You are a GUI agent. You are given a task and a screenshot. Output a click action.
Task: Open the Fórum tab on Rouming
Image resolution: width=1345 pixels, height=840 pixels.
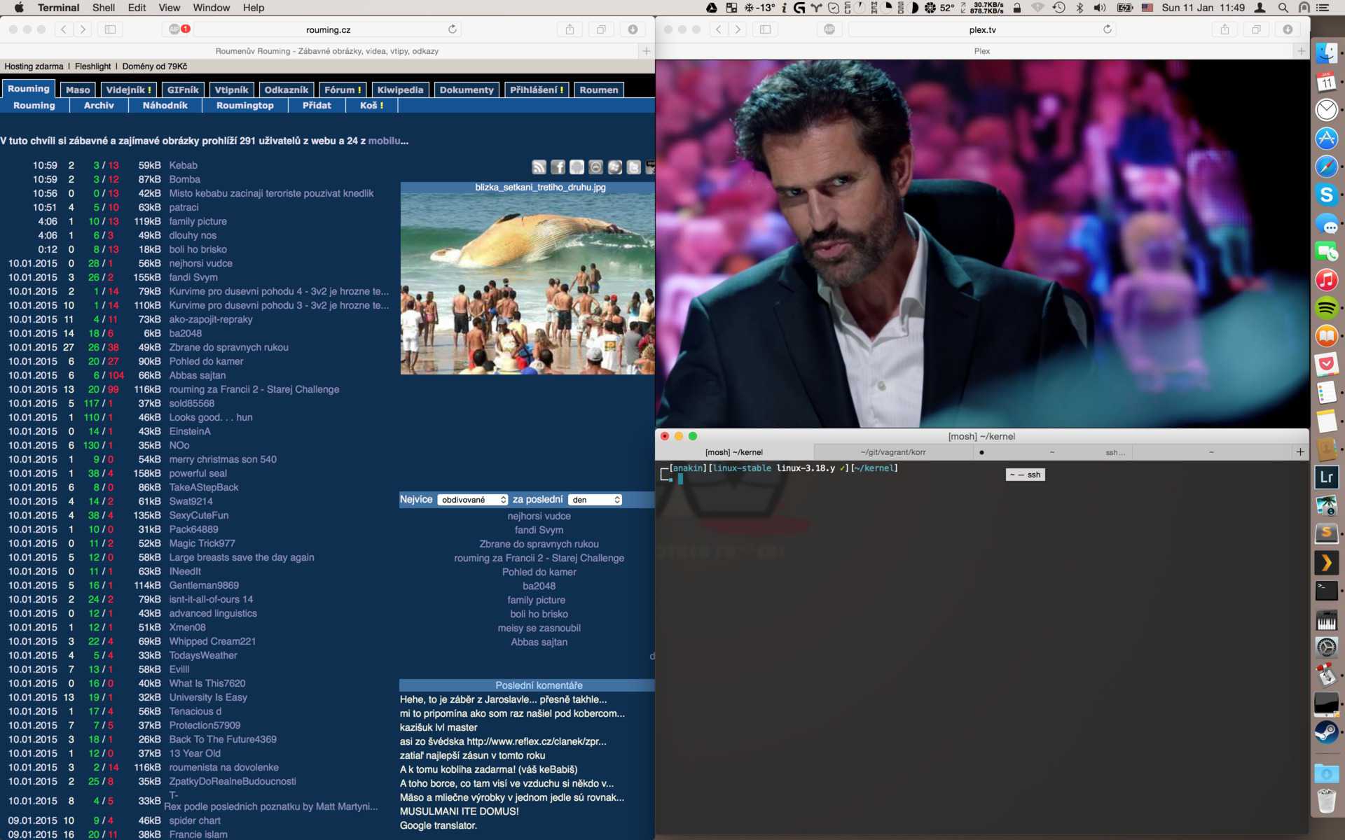click(343, 90)
